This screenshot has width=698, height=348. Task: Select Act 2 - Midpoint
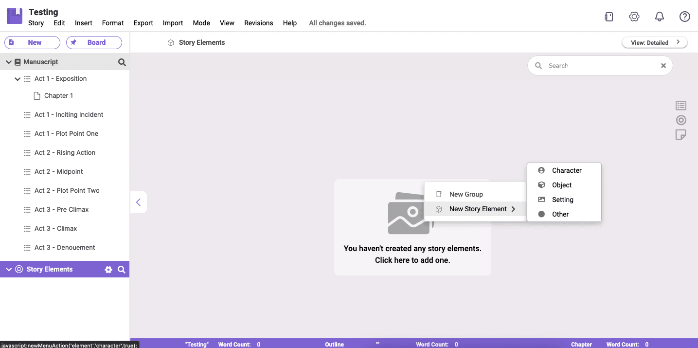tap(59, 172)
